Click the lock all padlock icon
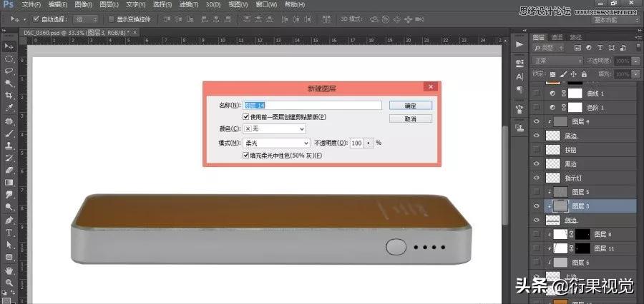 (584, 74)
